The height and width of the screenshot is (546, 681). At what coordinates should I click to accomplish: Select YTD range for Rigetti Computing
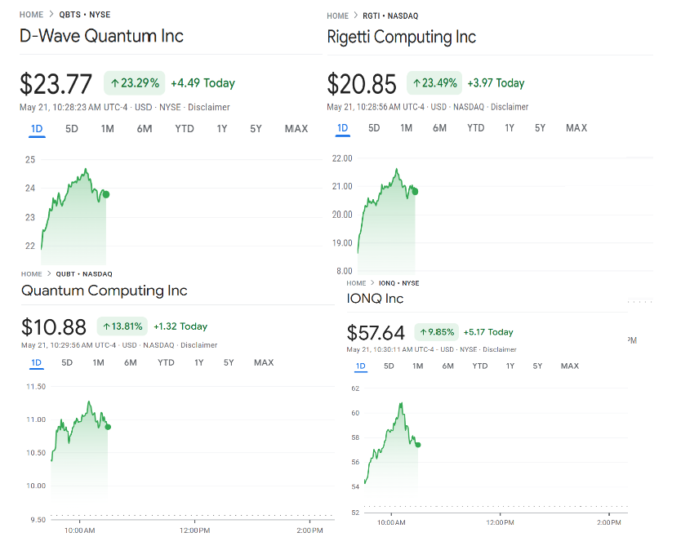click(x=475, y=128)
